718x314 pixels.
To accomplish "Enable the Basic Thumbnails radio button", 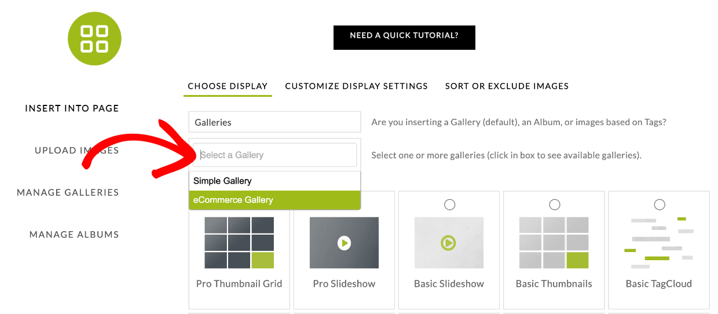I will coord(555,205).
